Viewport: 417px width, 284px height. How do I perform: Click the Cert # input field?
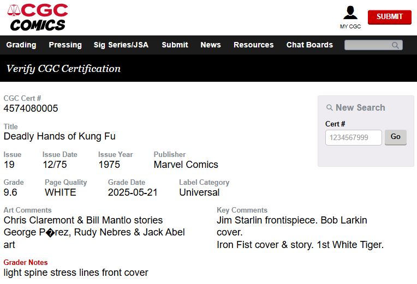[353, 137]
